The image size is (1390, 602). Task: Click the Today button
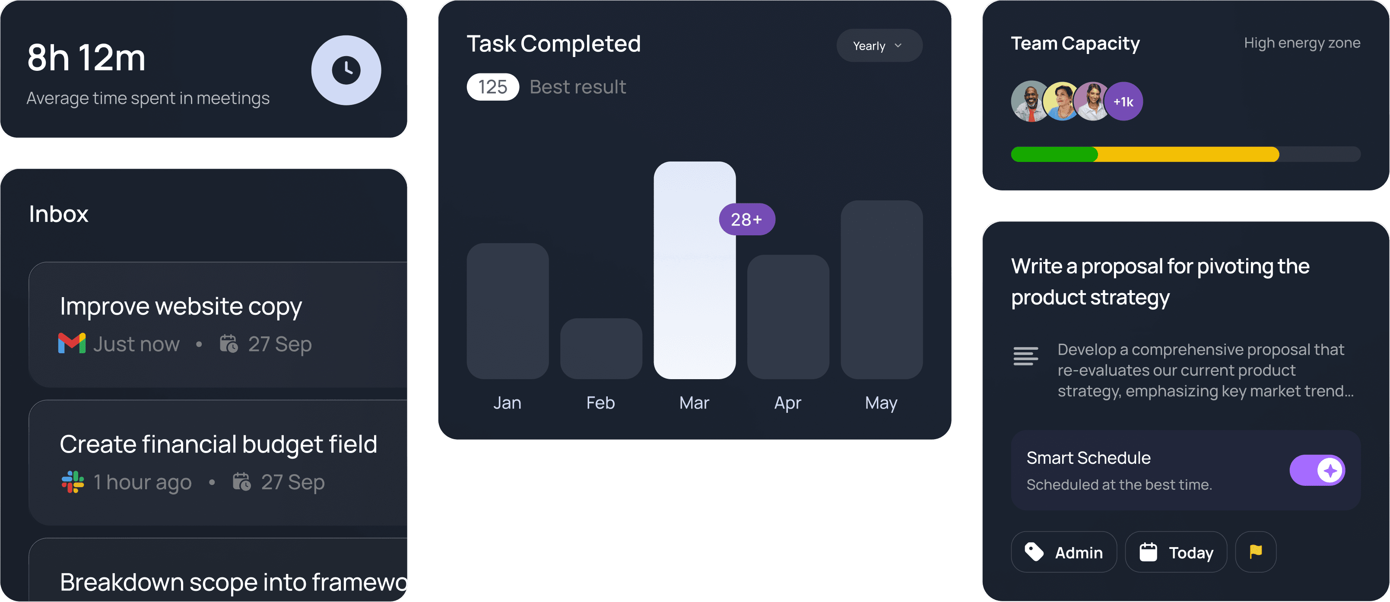click(x=1175, y=551)
